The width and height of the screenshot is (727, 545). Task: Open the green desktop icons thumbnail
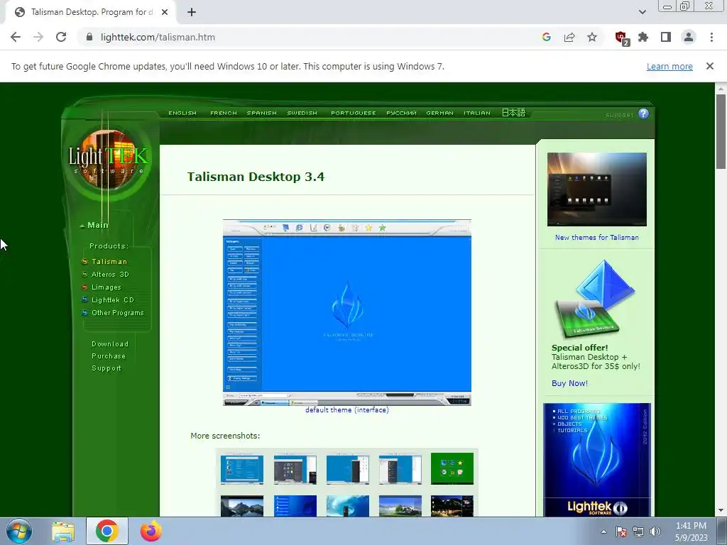point(452,469)
